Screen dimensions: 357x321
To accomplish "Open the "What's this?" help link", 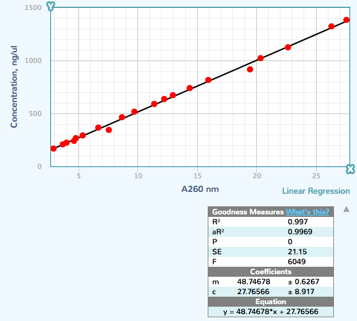I will pos(307,212).
